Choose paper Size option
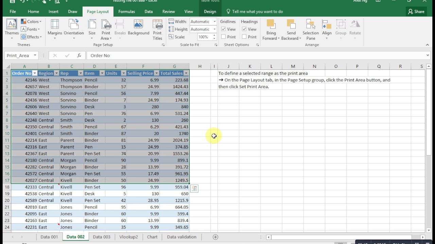Viewport: 435px width, 244px height. click(x=92, y=29)
